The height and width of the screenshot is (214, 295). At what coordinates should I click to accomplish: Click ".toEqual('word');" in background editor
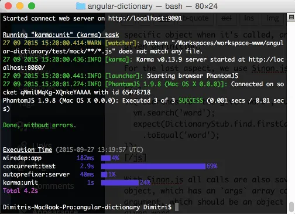181,135
